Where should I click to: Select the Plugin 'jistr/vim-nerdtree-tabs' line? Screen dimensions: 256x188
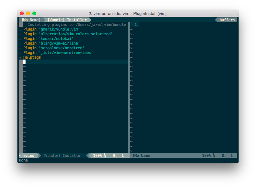pos(58,53)
